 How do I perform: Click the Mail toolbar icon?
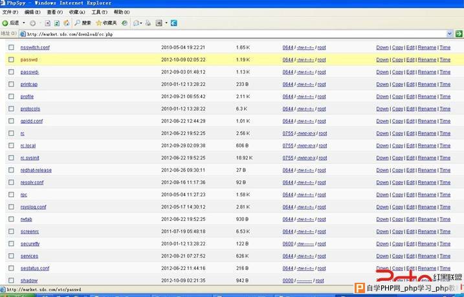pyautogui.click(x=136, y=23)
